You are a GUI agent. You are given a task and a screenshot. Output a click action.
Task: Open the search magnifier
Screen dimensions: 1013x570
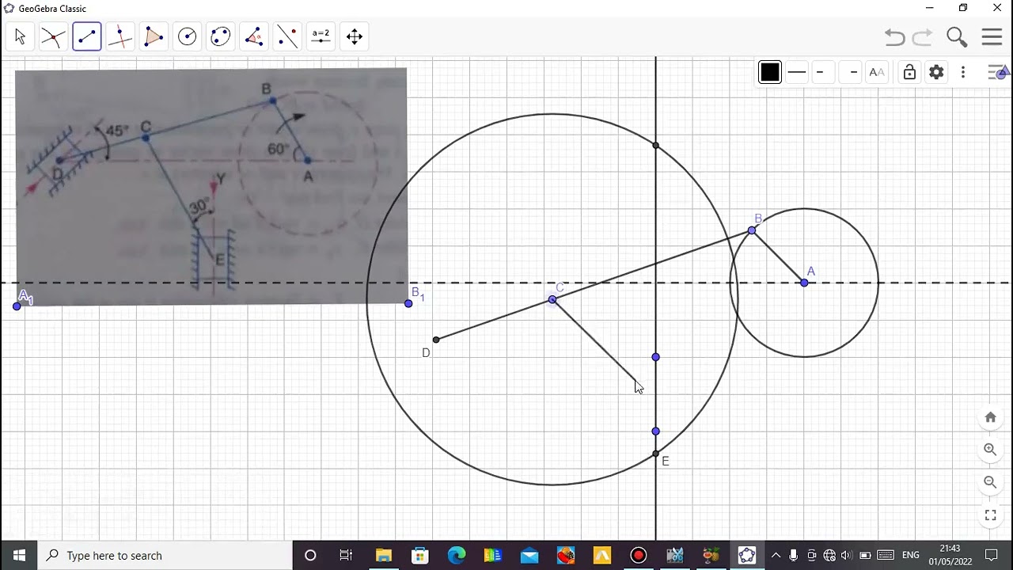[957, 37]
